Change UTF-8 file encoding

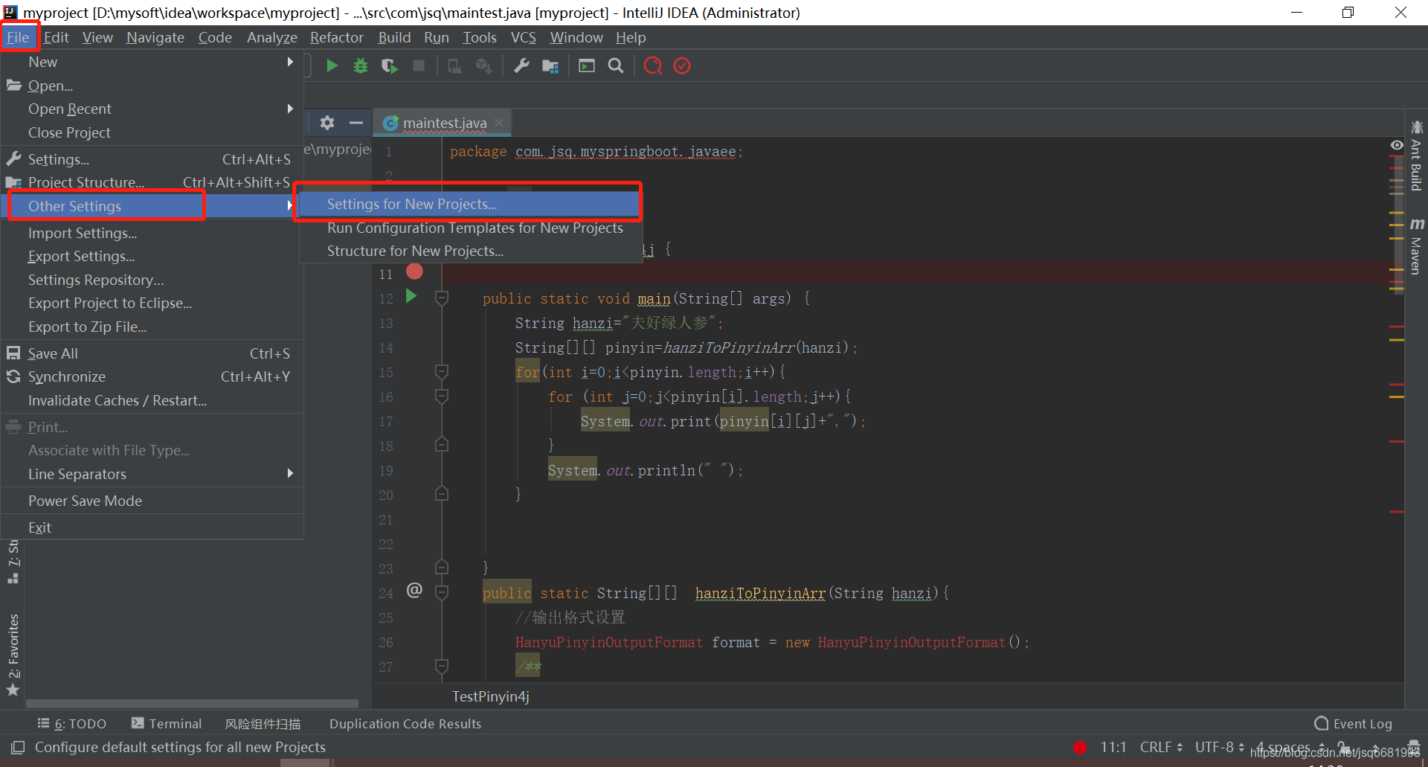click(1220, 747)
